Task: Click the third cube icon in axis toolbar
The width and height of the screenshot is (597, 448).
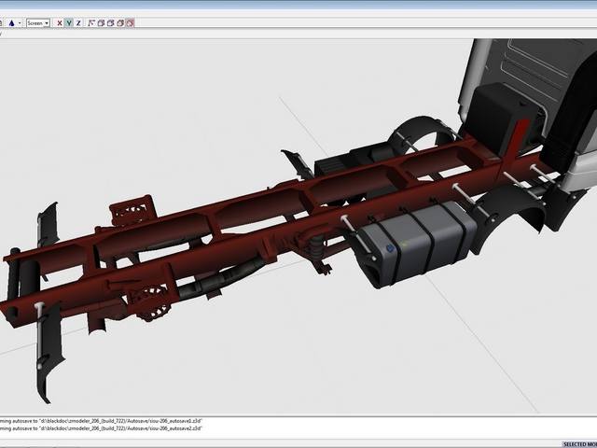Action: pyautogui.click(x=119, y=22)
